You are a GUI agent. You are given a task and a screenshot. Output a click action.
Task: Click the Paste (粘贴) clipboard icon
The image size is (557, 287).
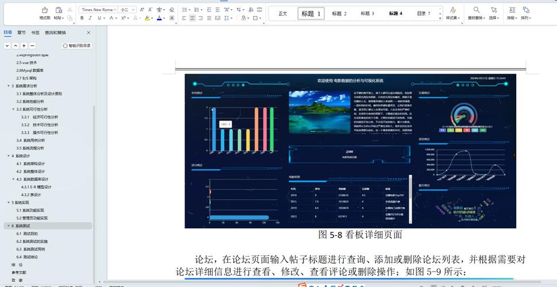(x=59, y=10)
